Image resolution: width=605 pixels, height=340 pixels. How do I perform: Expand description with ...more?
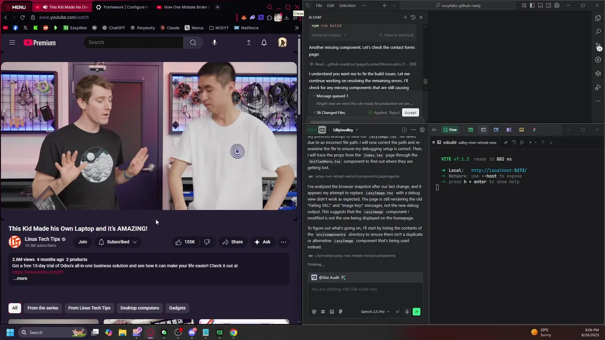(x=20, y=278)
